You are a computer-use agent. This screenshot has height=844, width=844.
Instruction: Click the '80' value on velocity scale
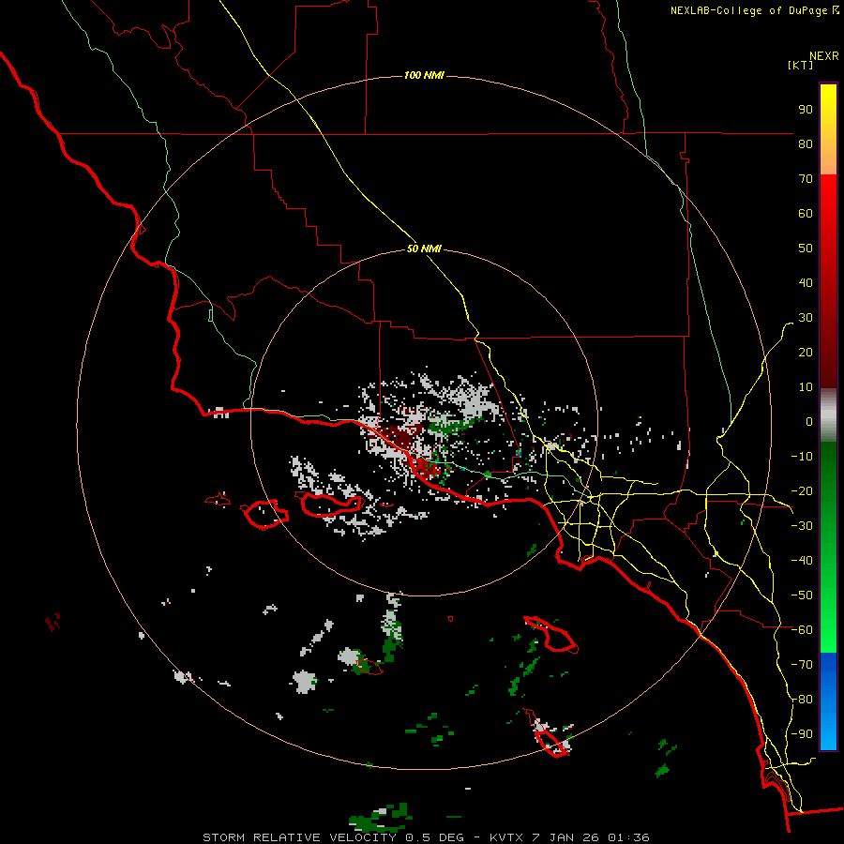click(806, 143)
